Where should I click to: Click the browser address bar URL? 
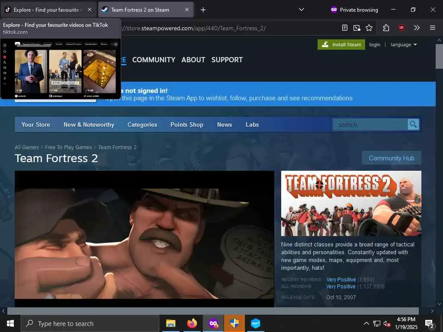click(x=193, y=28)
